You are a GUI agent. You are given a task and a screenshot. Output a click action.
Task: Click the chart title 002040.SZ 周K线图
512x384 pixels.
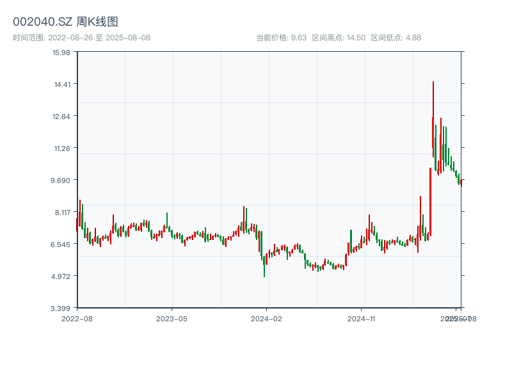coord(65,22)
